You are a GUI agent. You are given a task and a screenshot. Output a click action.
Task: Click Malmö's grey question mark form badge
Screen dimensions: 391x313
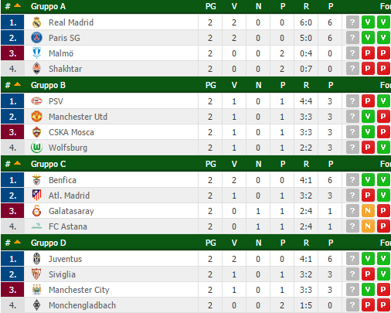[352, 53]
